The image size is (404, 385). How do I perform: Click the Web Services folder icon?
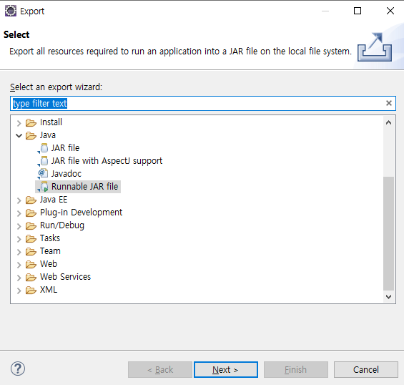tap(31, 277)
